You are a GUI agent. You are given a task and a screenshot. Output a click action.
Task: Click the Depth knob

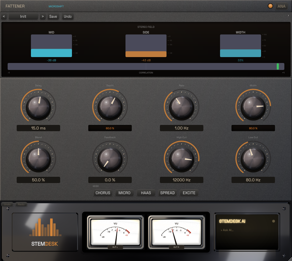(x=110, y=106)
